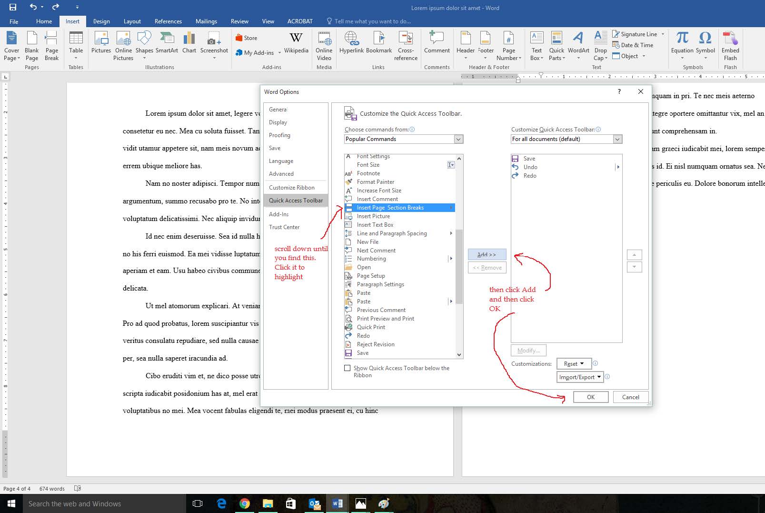Insert an Online Video
Screen dimensions: 765x513
coord(324,46)
